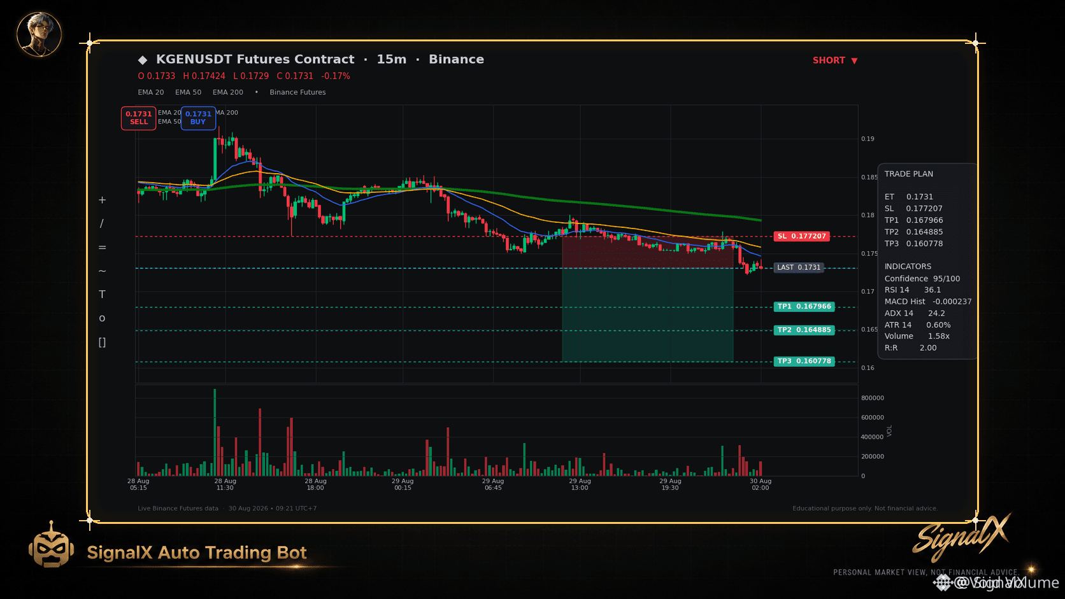Click EMA 200 in the header legend row
The width and height of the screenshot is (1065, 599).
228,92
